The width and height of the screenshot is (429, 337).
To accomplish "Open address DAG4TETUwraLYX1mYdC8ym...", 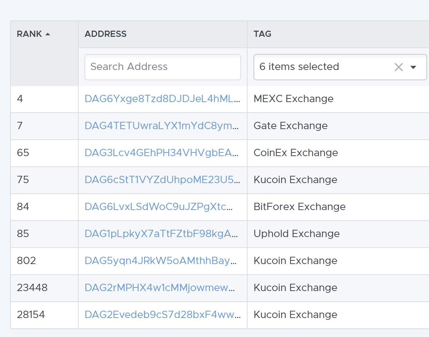I will point(162,126).
